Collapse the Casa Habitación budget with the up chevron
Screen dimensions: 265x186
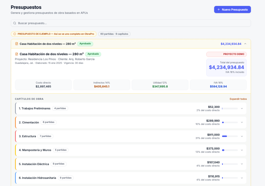click(245, 44)
